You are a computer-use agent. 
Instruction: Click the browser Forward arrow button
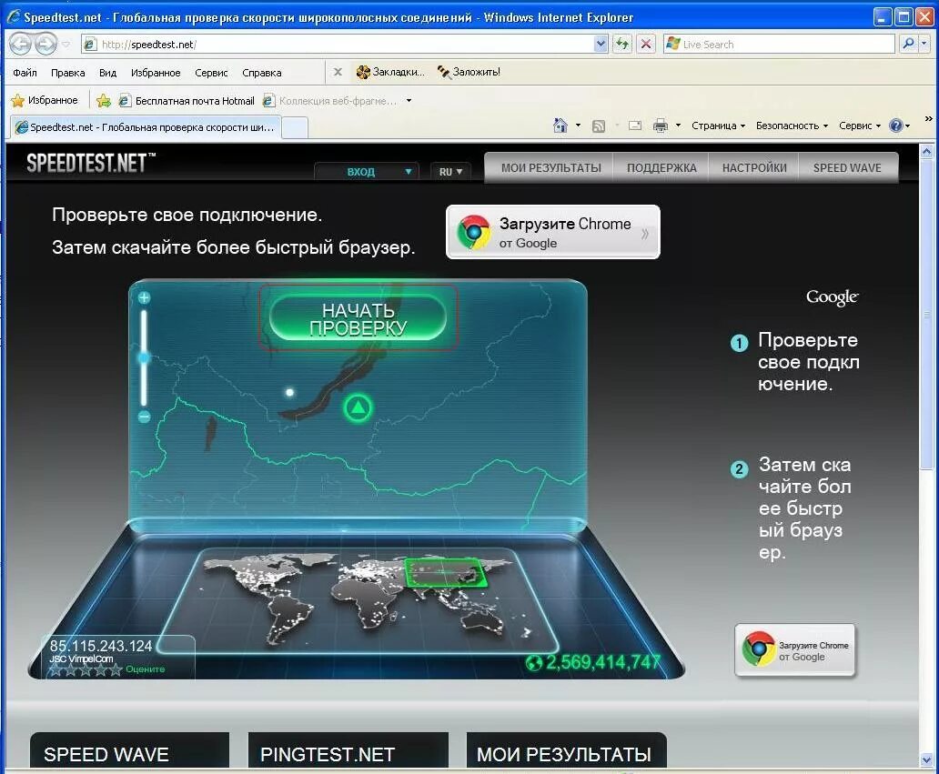pyautogui.click(x=46, y=44)
